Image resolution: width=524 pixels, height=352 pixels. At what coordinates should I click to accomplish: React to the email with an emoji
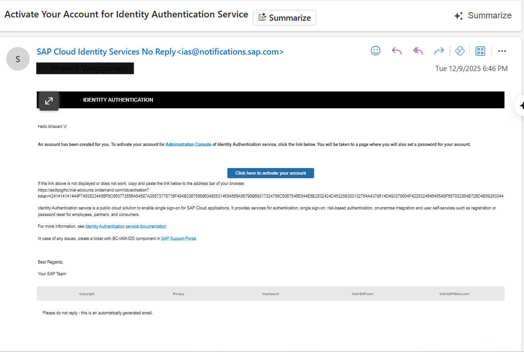click(x=375, y=51)
